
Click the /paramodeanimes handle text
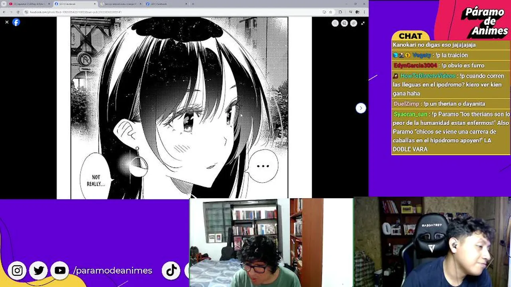113,271
